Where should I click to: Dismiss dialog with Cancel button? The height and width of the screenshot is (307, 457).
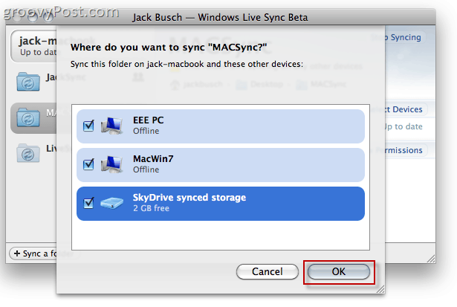[x=268, y=272]
